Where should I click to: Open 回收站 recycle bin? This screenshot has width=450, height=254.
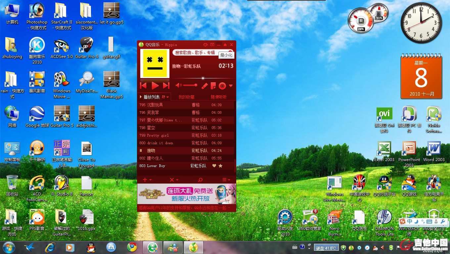coord(12,186)
